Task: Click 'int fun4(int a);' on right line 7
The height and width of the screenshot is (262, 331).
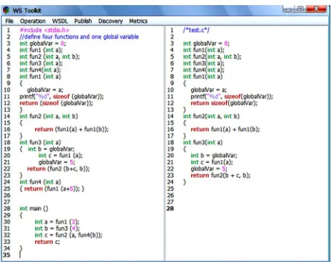Action: click(203, 70)
